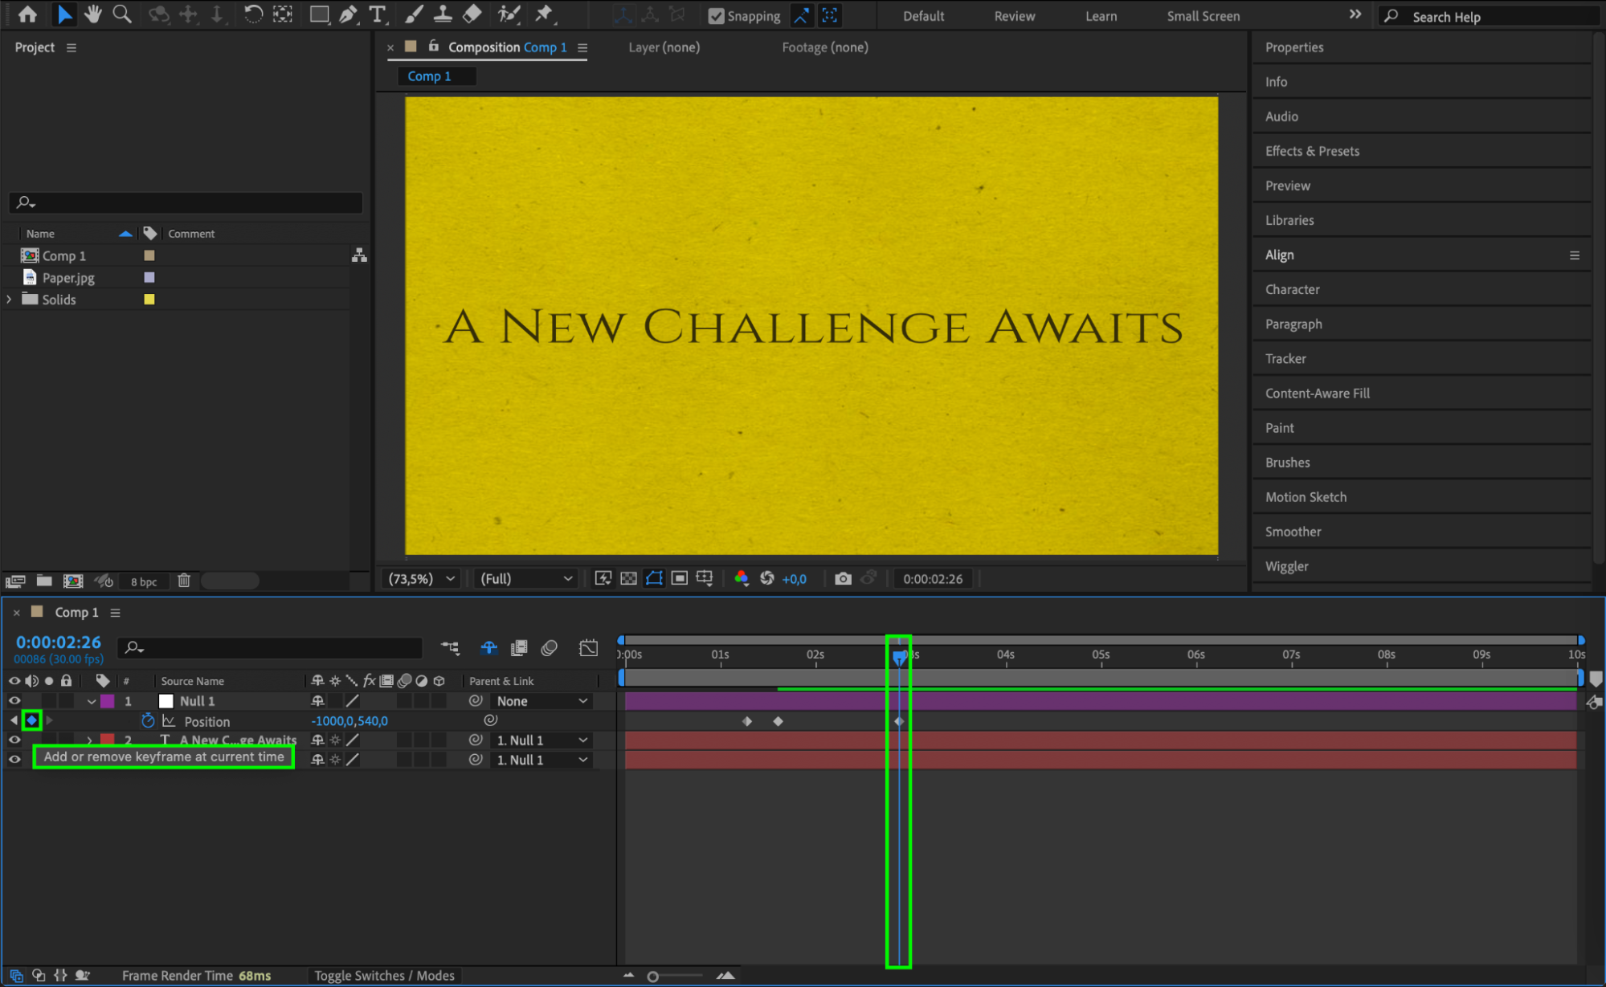The image size is (1606, 987).
Task: Open the magnification 73,5% dropdown
Action: click(x=422, y=578)
